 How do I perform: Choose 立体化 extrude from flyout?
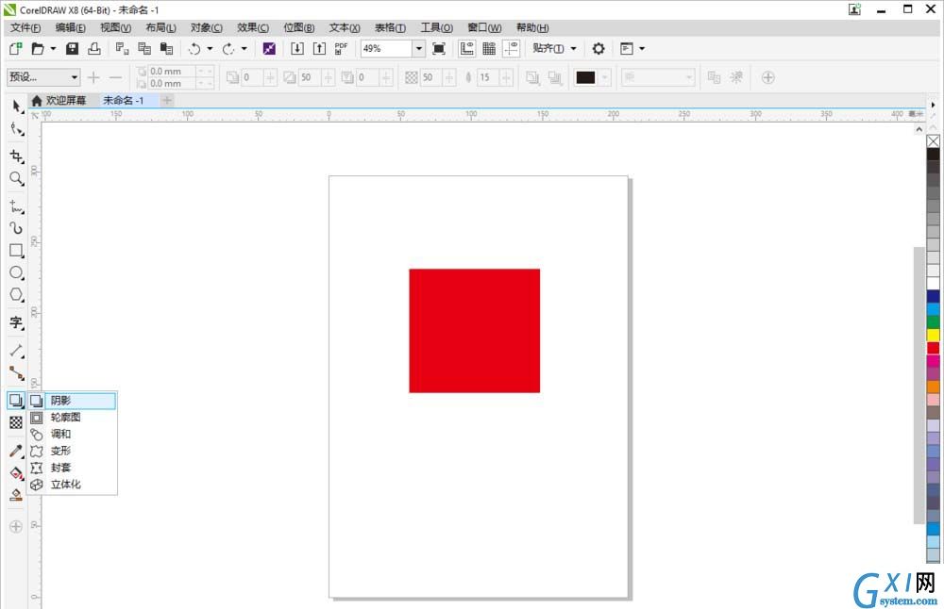point(72,485)
